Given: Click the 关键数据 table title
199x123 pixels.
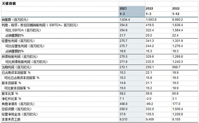Looking at the screenshot, I should tap(9, 3).
